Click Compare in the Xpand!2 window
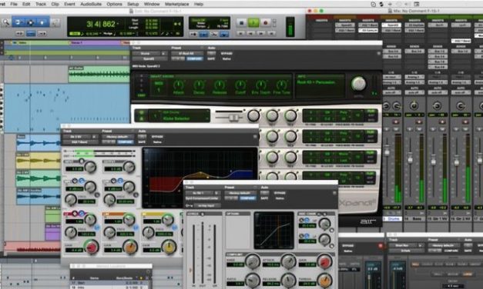Viewport: 483px width, 289px height. coord(195,58)
